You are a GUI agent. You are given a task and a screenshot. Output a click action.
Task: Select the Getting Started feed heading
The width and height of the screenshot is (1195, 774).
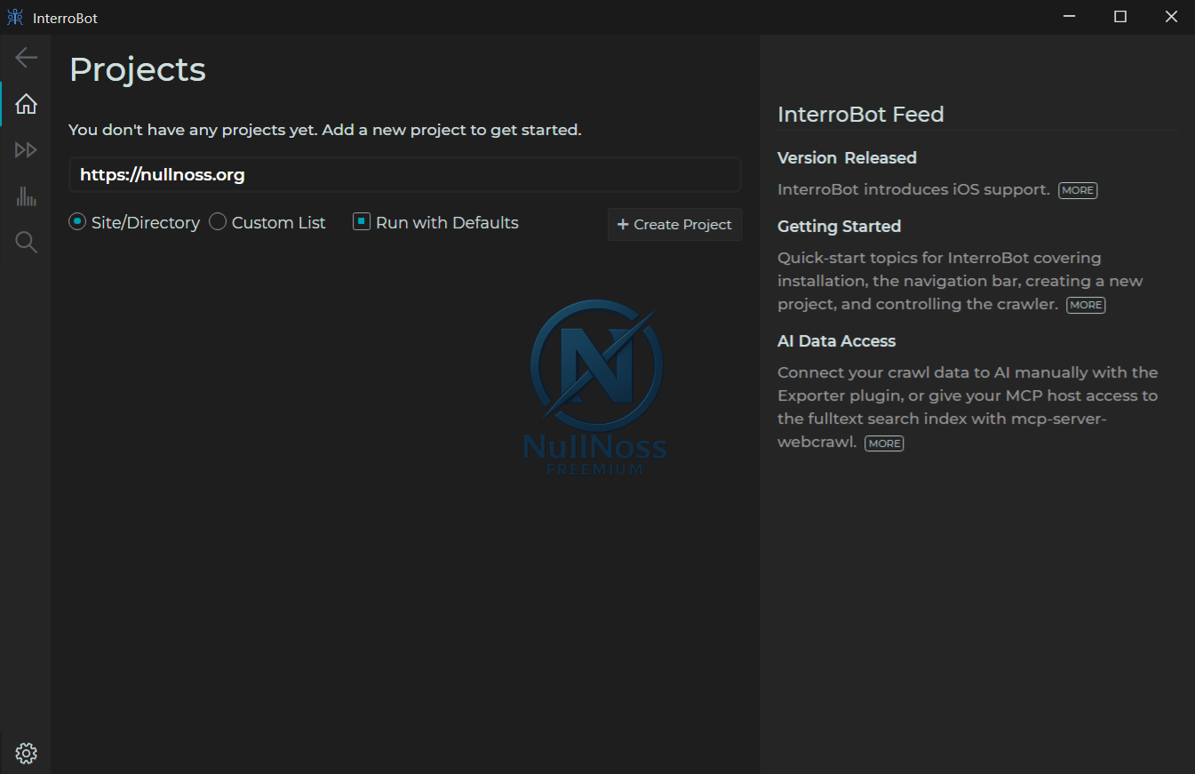(x=839, y=227)
